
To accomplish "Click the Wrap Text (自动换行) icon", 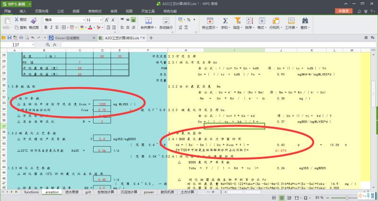I will (x=166, y=21).
